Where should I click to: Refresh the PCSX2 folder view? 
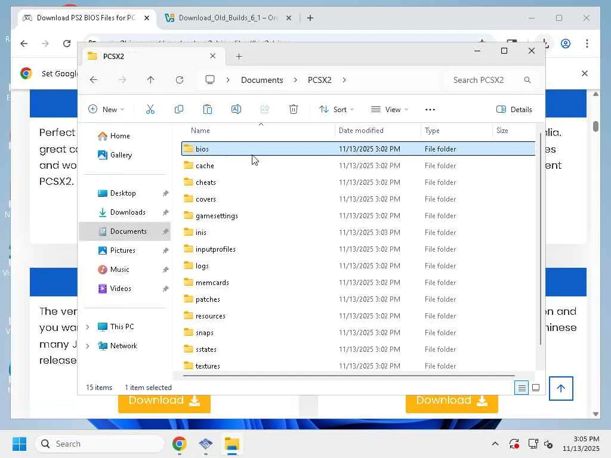click(179, 80)
